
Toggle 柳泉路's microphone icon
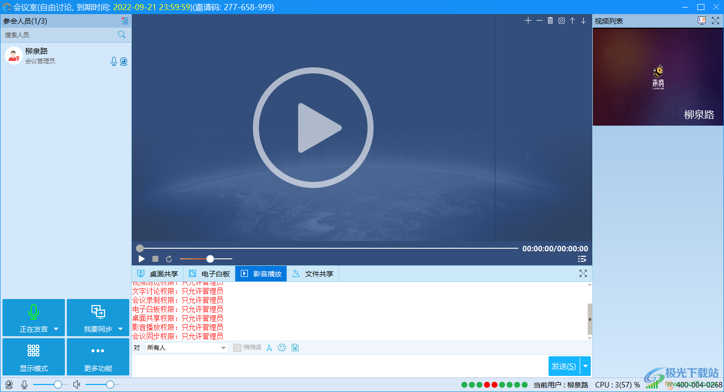(114, 61)
